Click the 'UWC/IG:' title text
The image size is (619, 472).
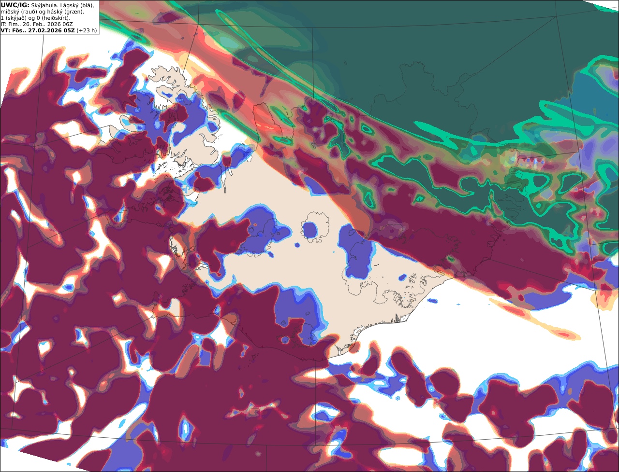tap(15, 5)
